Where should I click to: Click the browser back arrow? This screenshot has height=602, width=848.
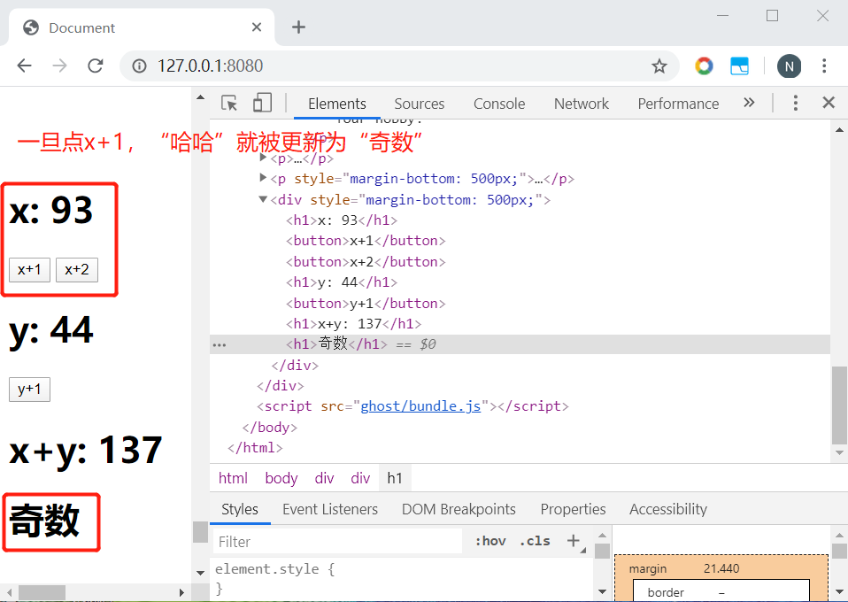pyautogui.click(x=24, y=66)
